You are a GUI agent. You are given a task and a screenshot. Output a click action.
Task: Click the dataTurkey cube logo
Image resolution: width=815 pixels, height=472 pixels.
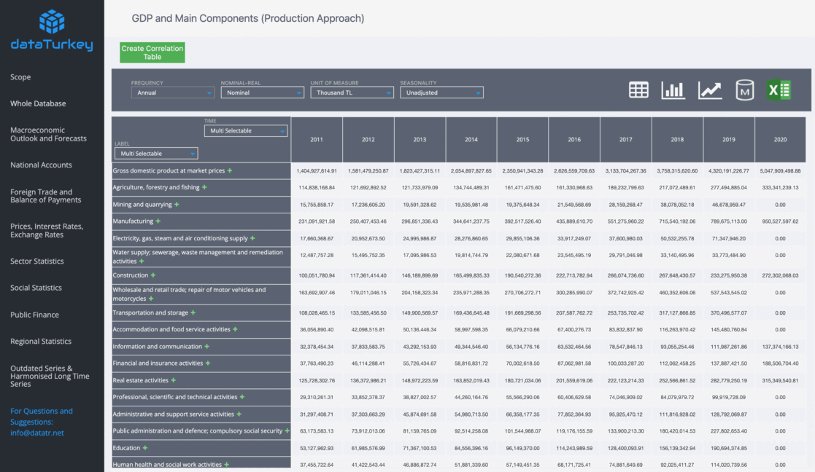pos(52,22)
